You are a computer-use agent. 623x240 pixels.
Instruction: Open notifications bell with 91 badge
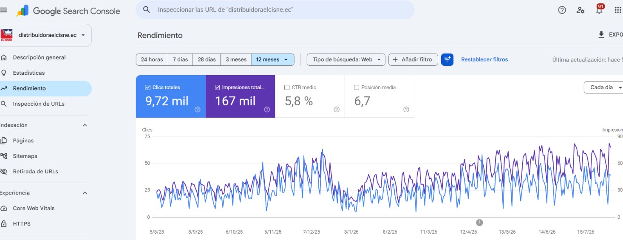599,9
